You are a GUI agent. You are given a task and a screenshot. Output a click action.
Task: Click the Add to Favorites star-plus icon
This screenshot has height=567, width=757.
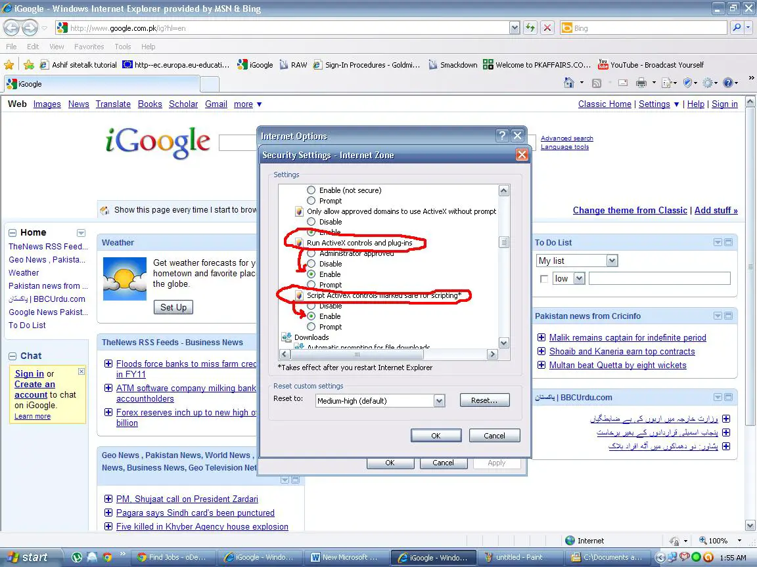tap(29, 64)
